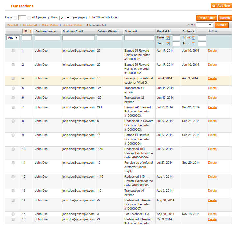The width and height of the screenshot is (239, 225).
Task: Click balance change value -150
Action: [x=100, y=149]
